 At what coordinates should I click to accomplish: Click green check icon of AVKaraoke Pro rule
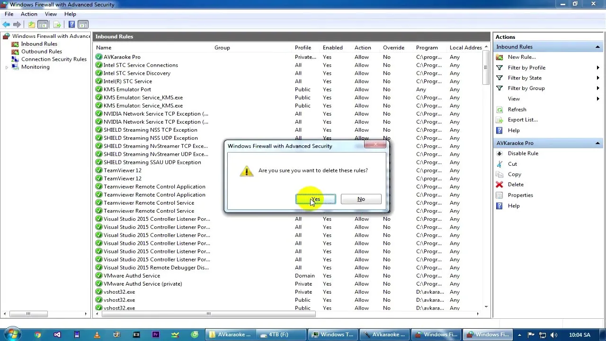(x=98, y=57)
